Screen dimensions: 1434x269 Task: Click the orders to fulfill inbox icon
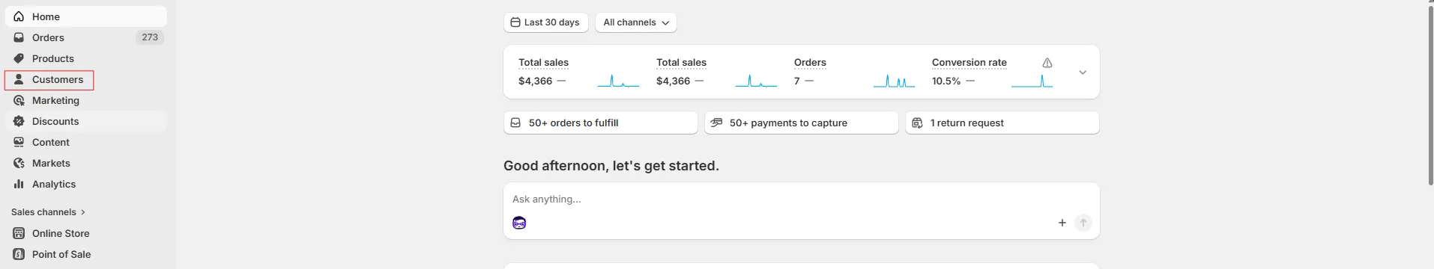pos(515,123)
